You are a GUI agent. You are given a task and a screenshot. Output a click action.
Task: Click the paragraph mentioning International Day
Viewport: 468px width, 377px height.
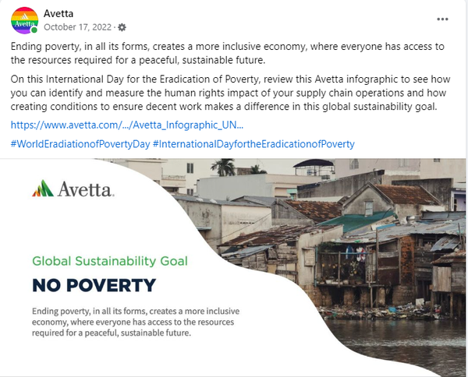coord(234,95)
